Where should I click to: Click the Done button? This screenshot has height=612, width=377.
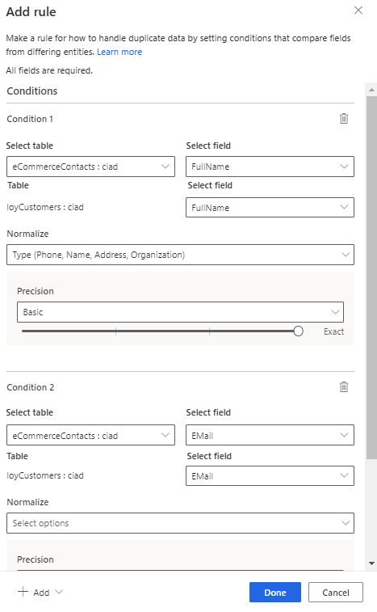[274, 593]
